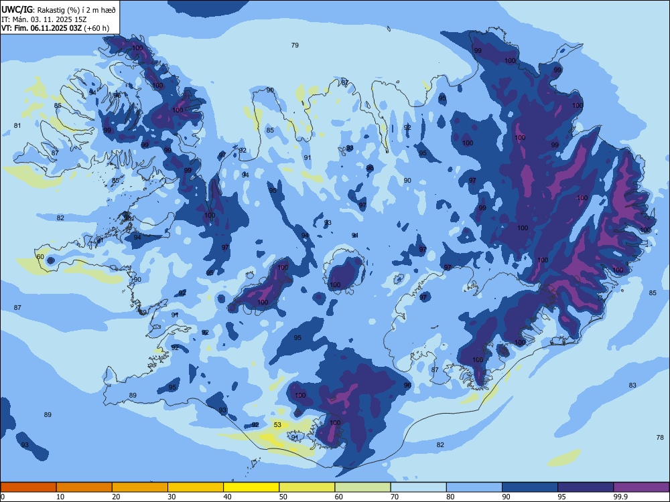The image size is (670, 502).
Task: Select the light blue 80–90 legend swatch
Action: point(474,487)
